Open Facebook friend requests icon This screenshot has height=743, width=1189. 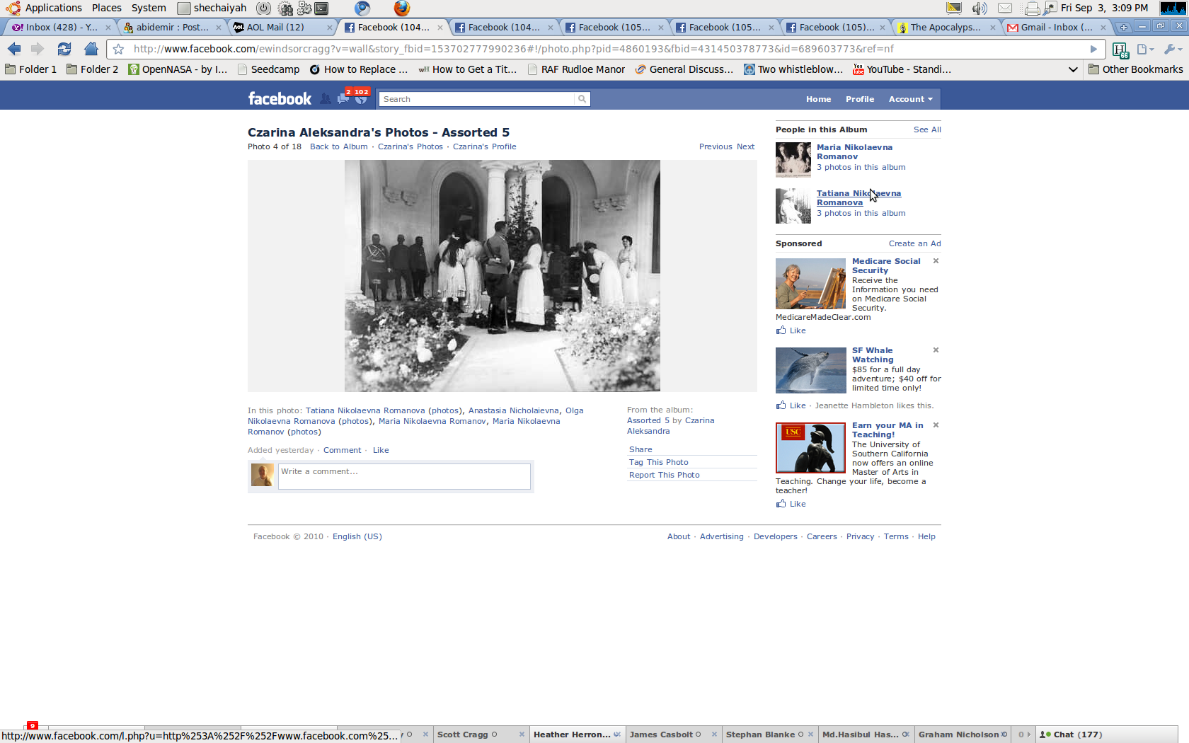[325, 99]
